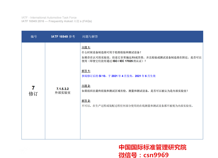Select the 编号 column header

click(x=34, y=37)
